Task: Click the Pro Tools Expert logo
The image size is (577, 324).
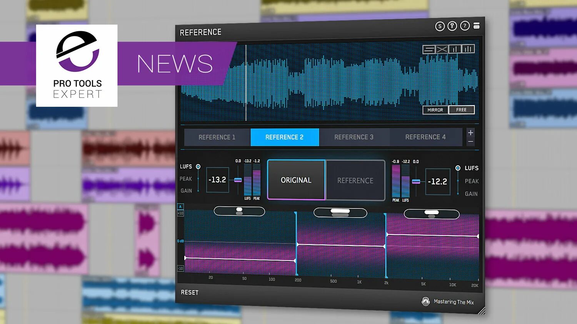Action: click(77, 66)
